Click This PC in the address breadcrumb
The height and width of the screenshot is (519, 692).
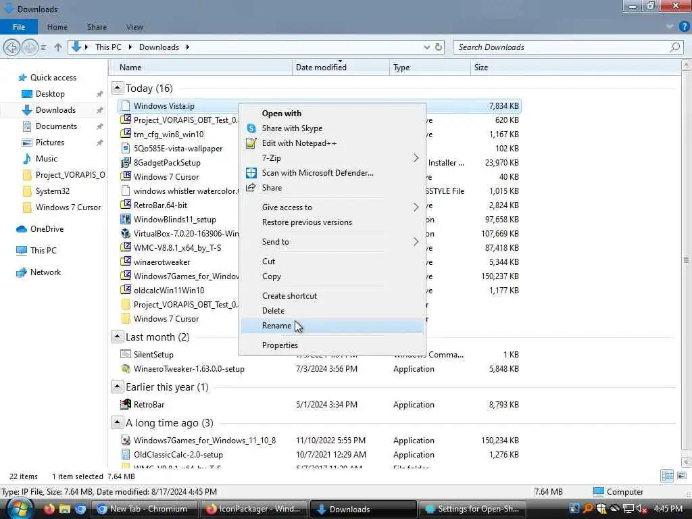pos(108,47)
